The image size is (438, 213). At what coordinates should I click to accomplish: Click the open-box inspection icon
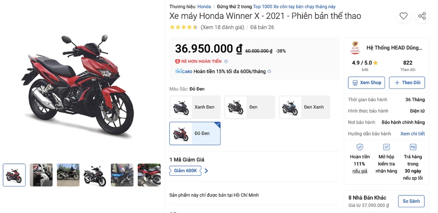[x=386, y=147]
